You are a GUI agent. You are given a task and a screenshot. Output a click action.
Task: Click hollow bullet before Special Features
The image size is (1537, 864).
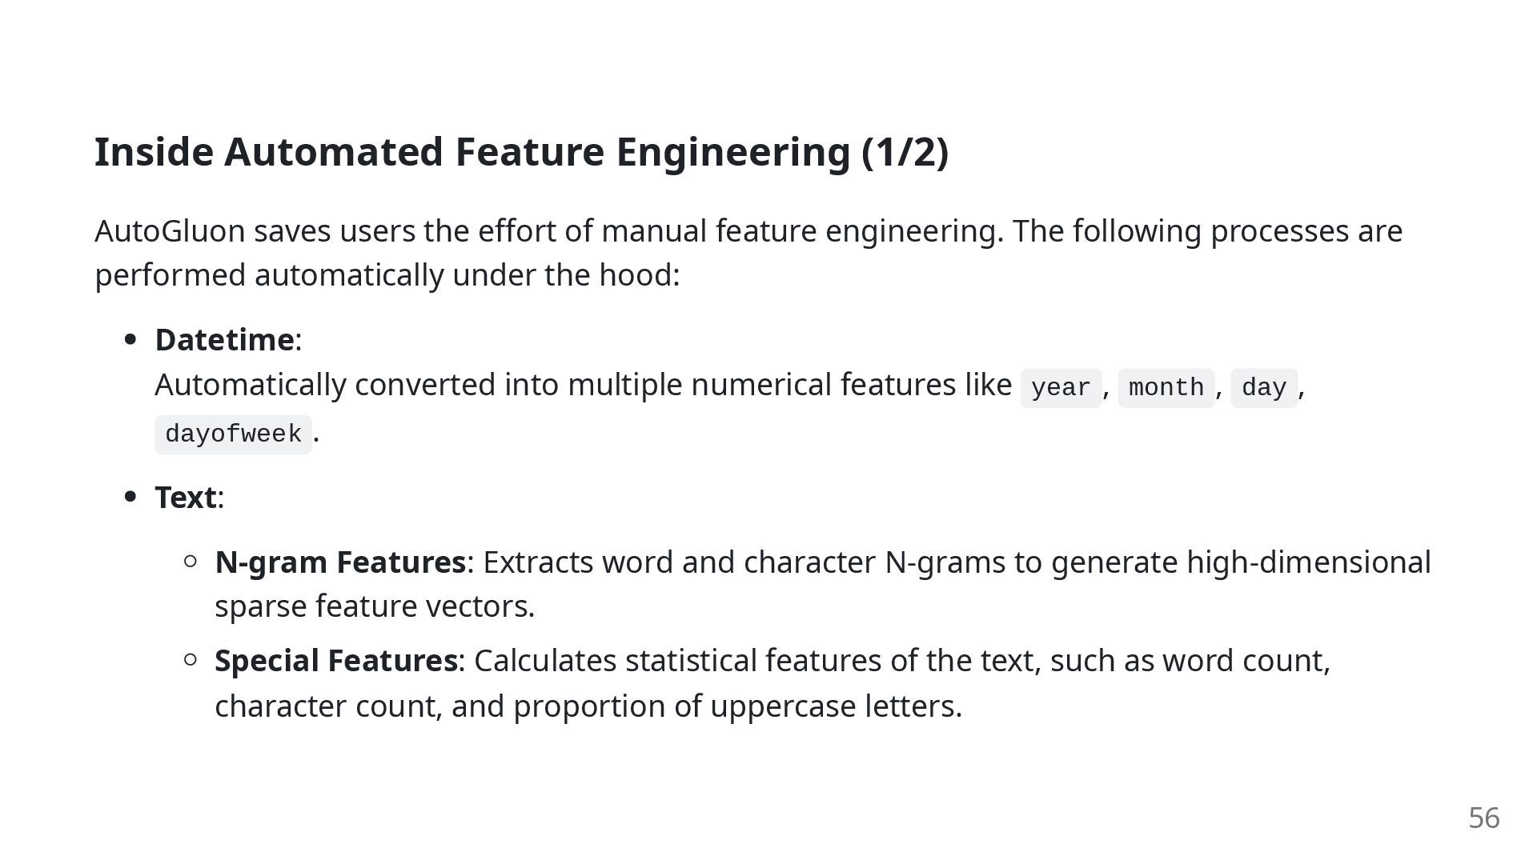(x=191, y=660)
